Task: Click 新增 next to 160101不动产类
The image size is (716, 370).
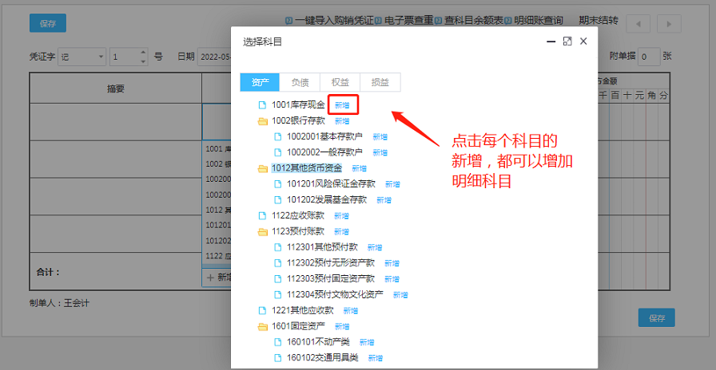Action: point(367,343)
